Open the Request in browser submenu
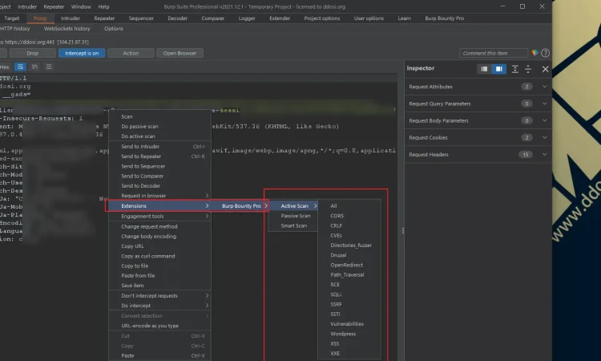The height and width of the screenshot is (361, 601). [159, 196]
